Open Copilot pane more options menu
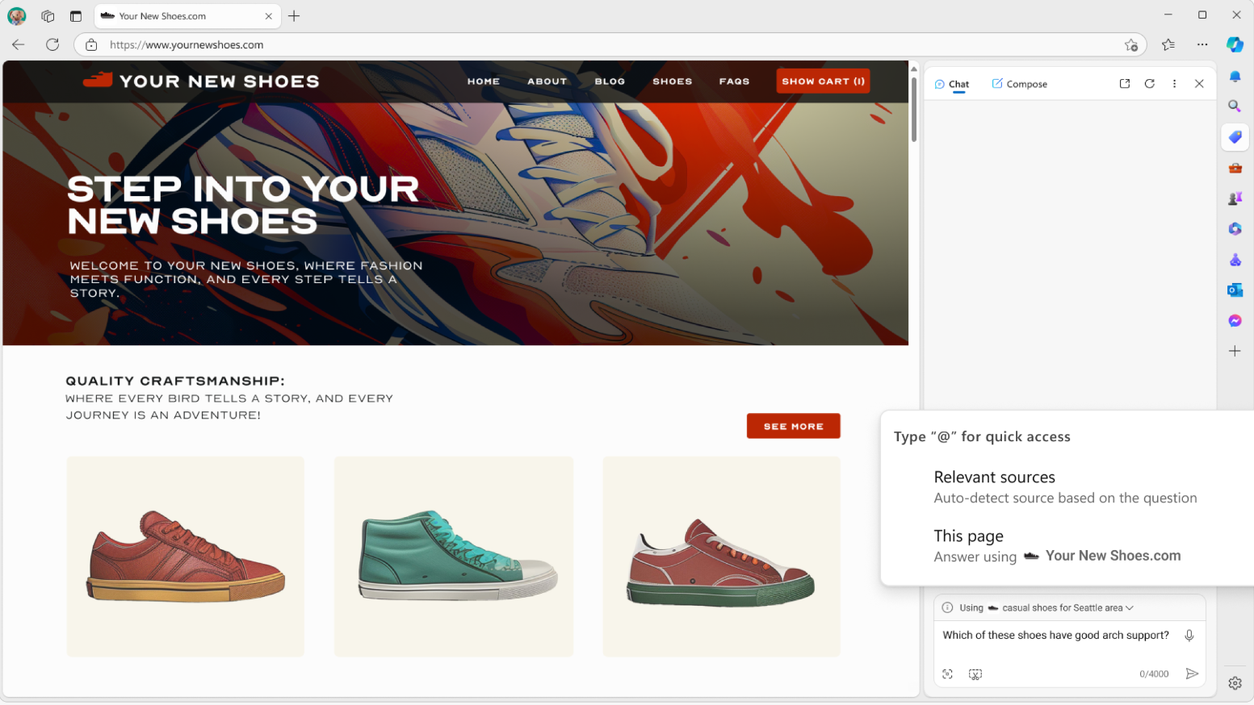This screenshot has width=1254, height=705. click(x=1174, y=84)
